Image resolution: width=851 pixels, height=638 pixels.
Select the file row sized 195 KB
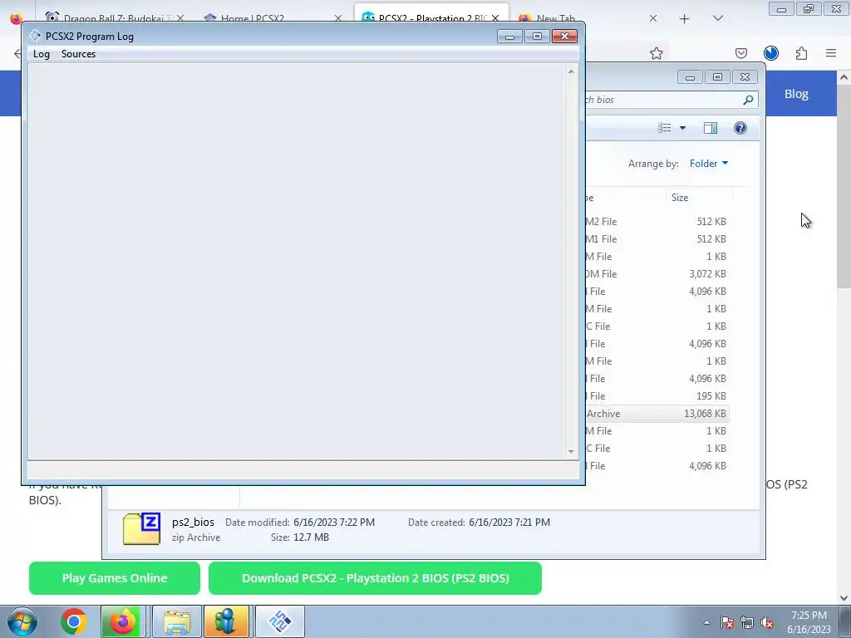[657, 396]
